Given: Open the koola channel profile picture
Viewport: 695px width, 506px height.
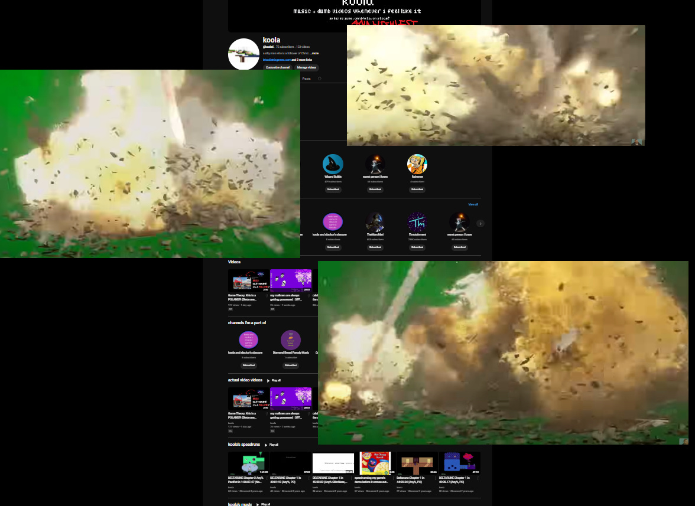Looking at the screenshot, I should (x=243, y=54).
